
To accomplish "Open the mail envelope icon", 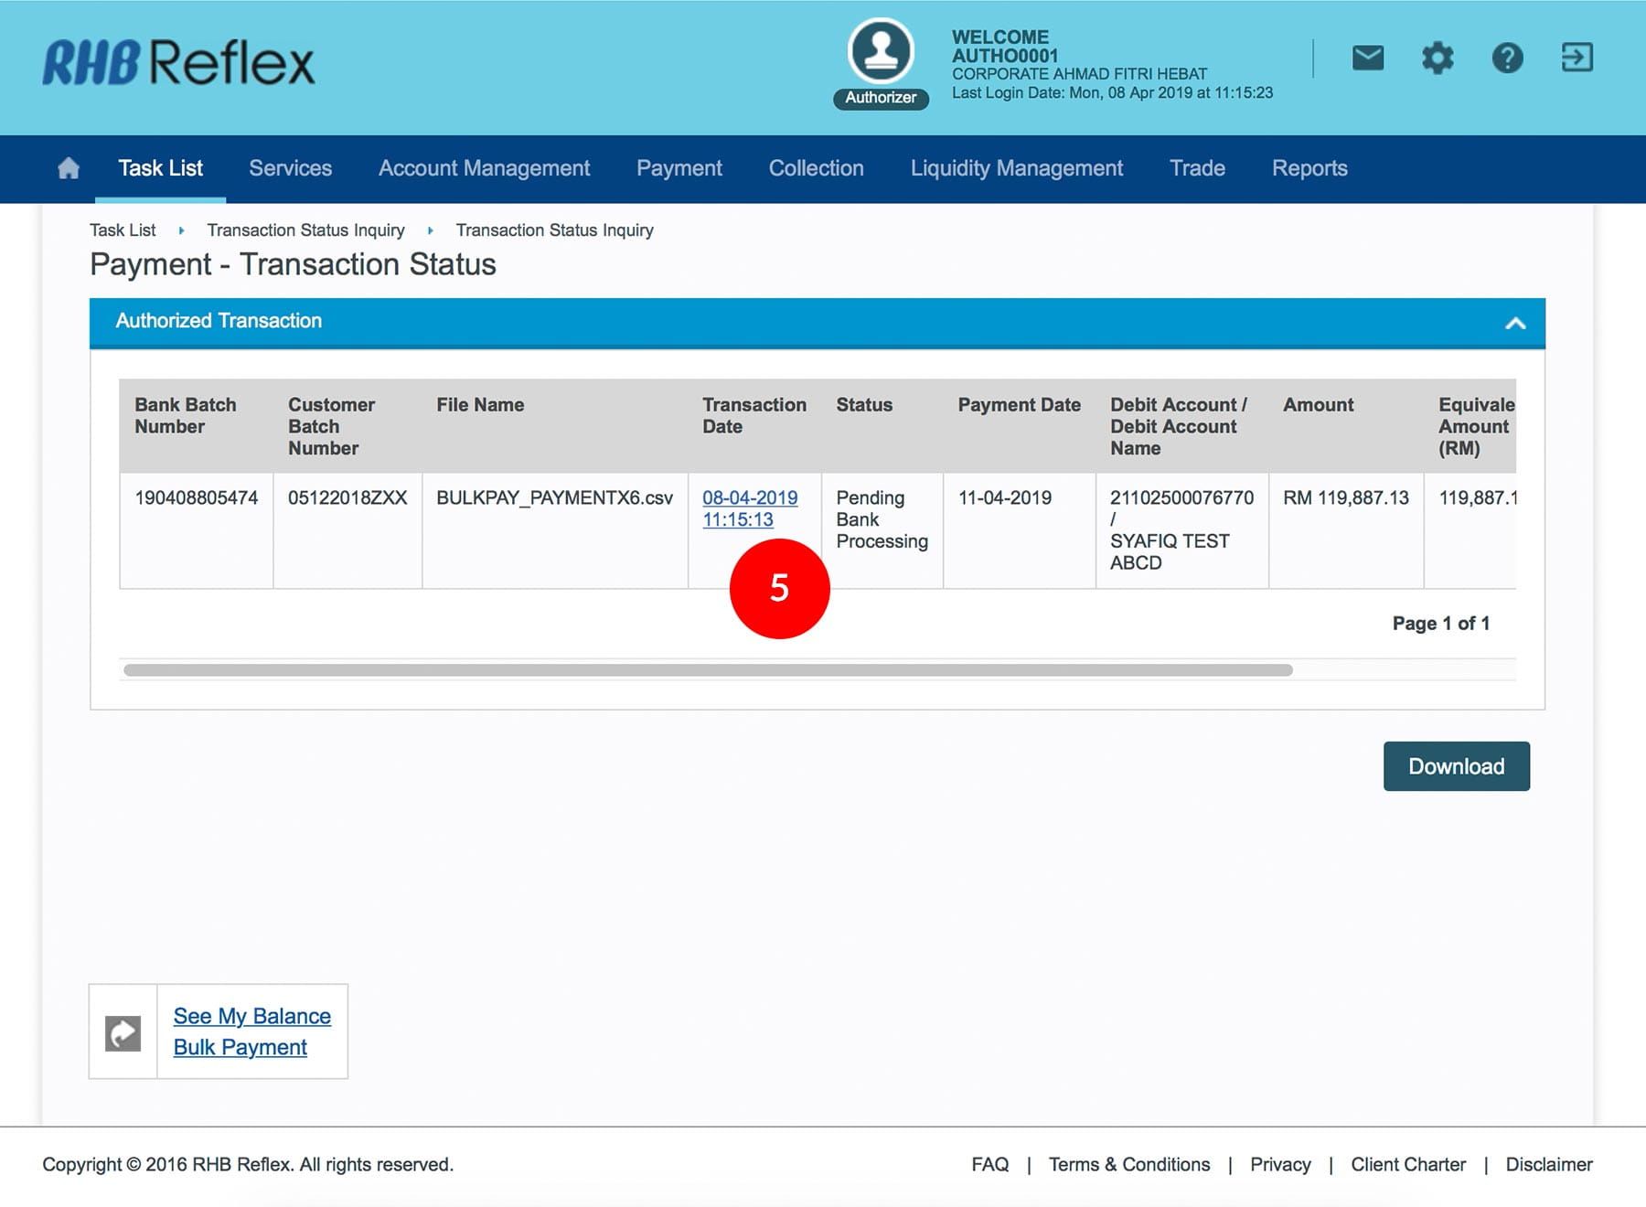I will (x=1367, y=59).
